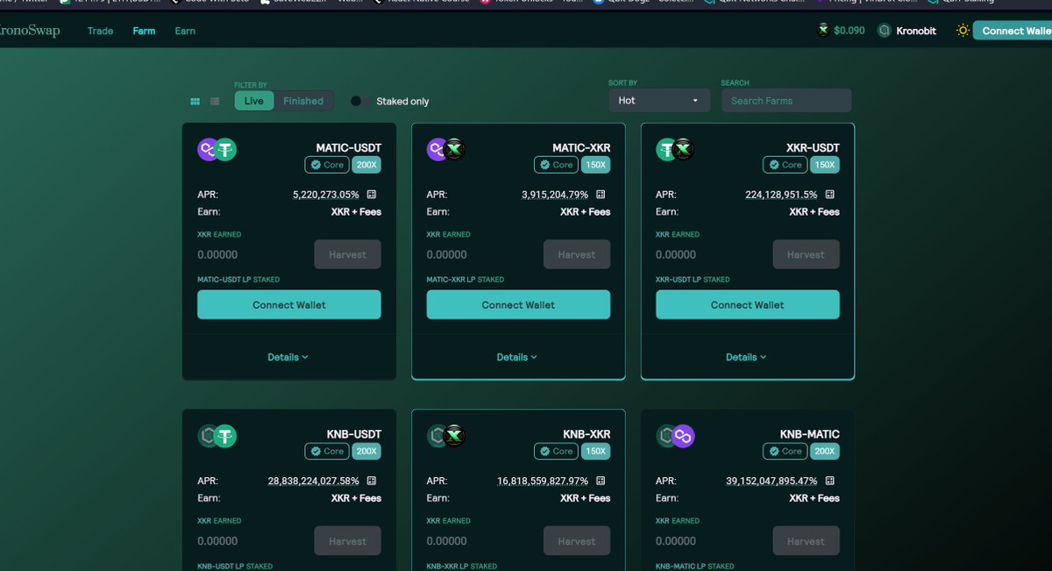Click Harvest on the KNB-XKR card
The image size is (1052, 571).
577,541
